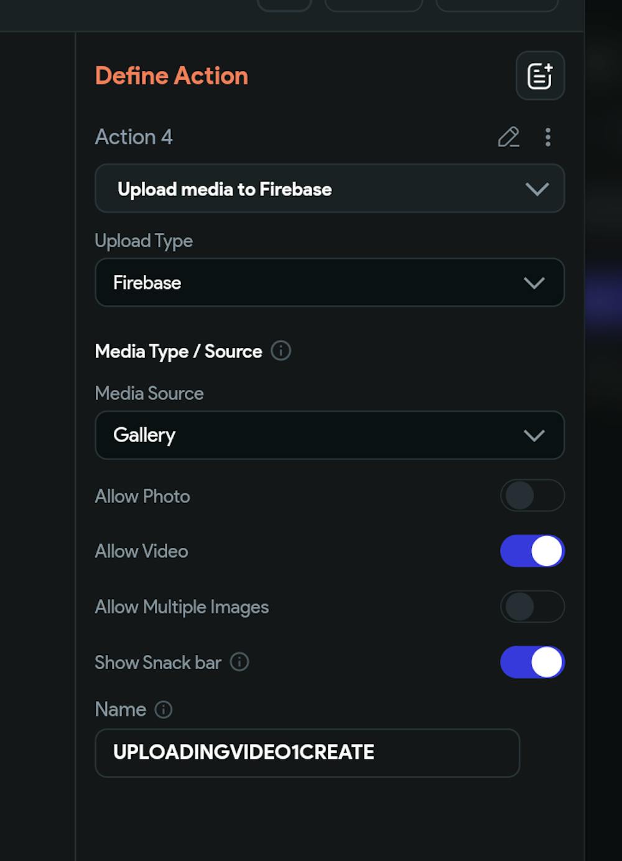Click the chevron arrow in the Gallery dropdown
Screen dimensions: 622x861
coord(534,435)
